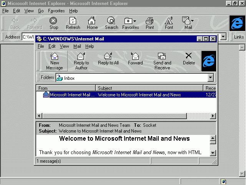Click the Received column header

(210, 88)
